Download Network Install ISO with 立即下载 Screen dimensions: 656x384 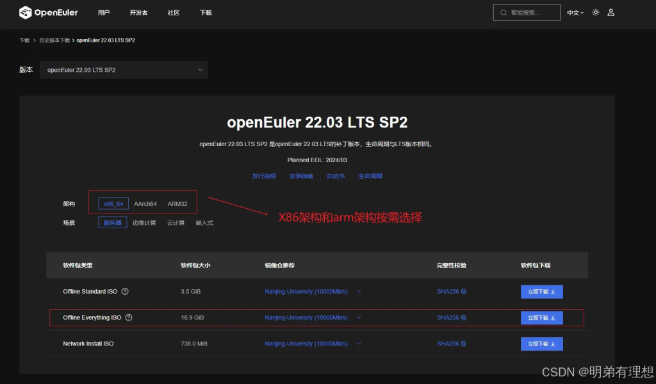tap(542, 344)
